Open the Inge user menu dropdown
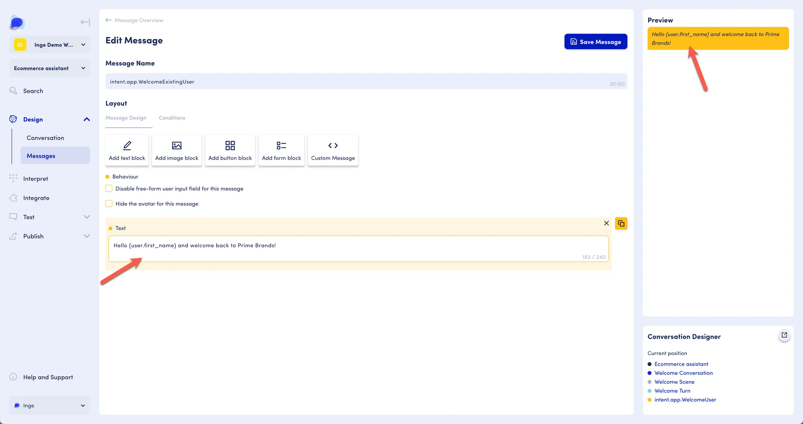803x424 pixels. (x=50, y=406)
